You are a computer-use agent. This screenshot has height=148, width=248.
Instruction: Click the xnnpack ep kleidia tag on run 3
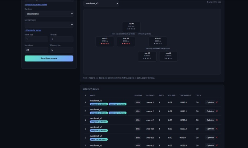click(99, 130)
